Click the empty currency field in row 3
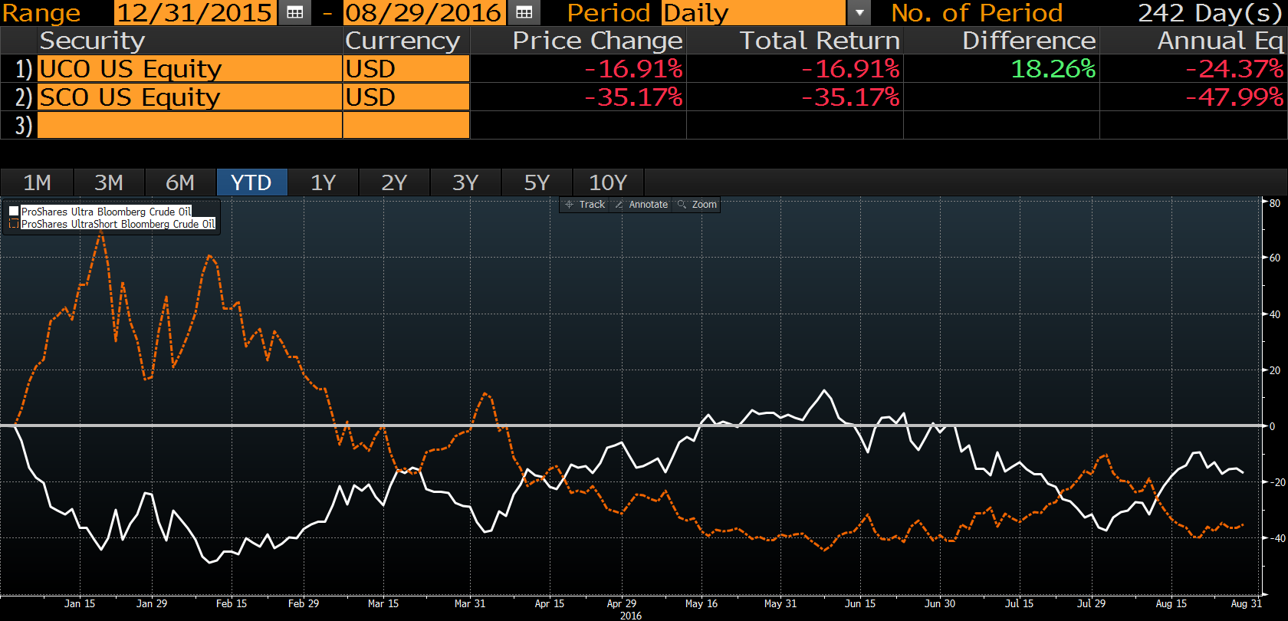 click(406, 125)
